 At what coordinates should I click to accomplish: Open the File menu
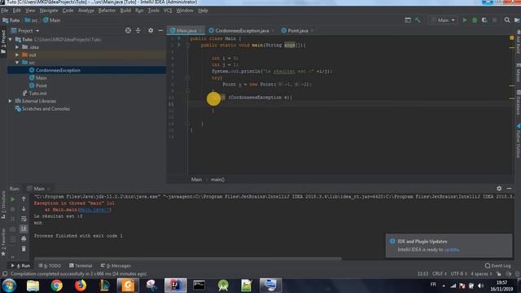[5, 11]
